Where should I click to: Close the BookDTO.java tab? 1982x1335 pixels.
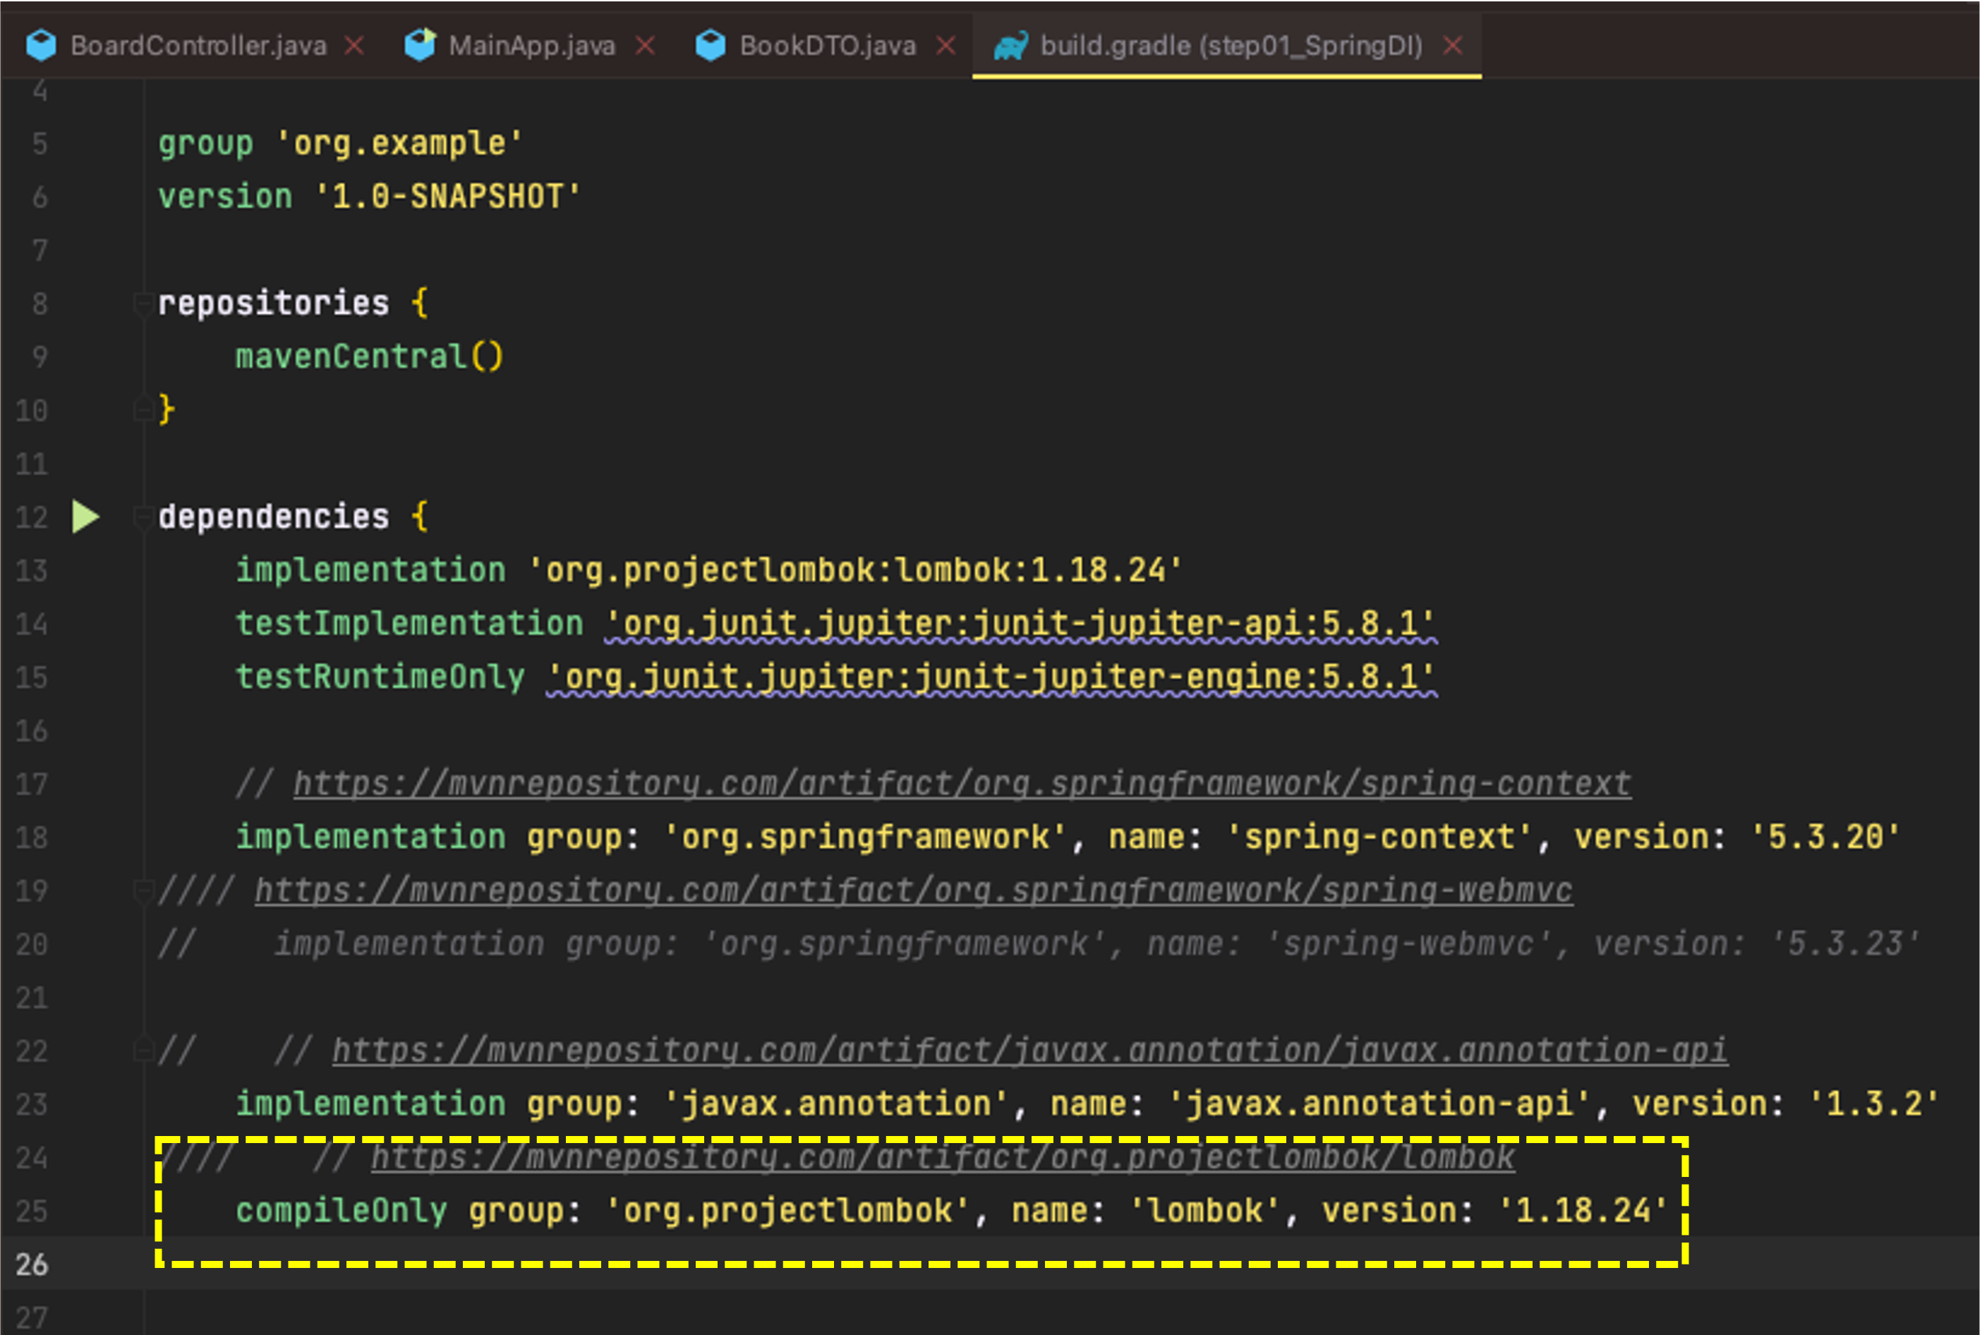click(x=945, y=45)
